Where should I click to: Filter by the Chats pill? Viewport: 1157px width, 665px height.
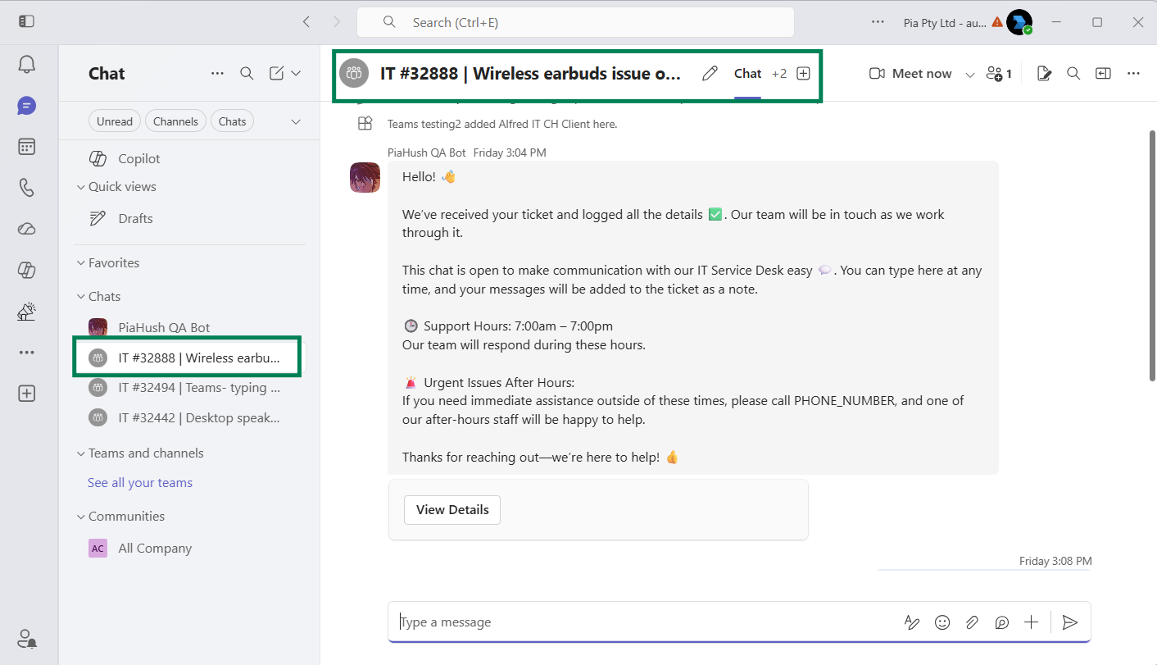click(232, 121)
